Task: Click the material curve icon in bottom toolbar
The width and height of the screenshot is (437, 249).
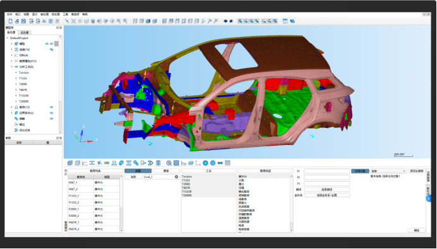Action: pos(85,163)
